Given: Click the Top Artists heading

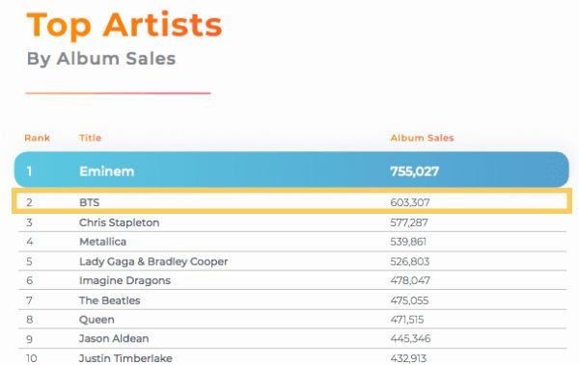Looking at the screenshot, I should tap(124, 25).
